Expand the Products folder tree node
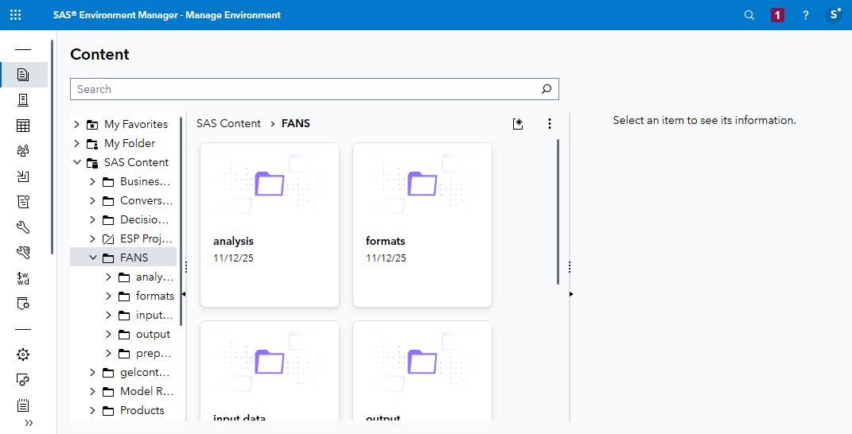The height and width of the screenshot is (434, 852). pos(92,410)
